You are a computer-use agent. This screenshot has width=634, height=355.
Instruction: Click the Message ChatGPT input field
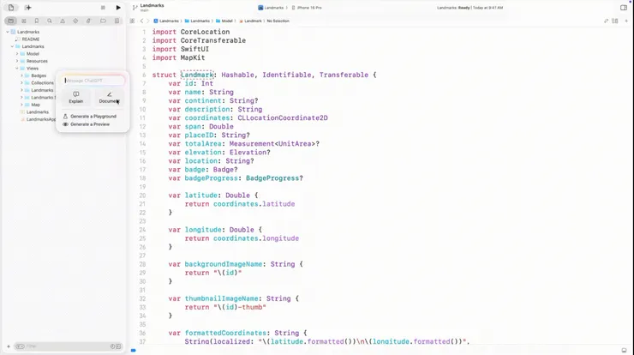93,81
